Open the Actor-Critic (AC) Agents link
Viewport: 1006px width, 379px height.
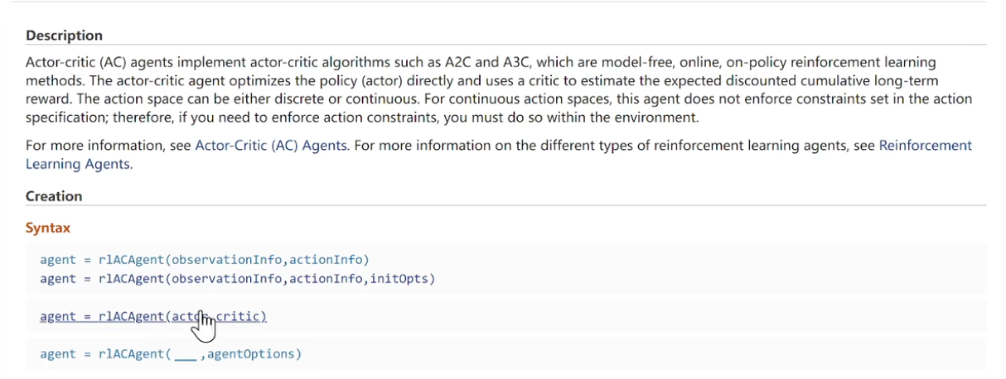(x=269, y=146)
